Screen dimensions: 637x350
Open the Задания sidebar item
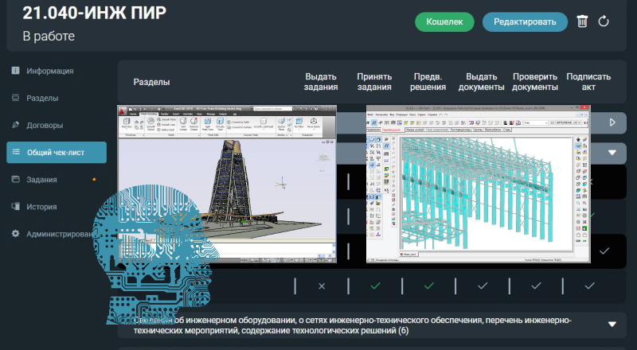pos(41,180)
